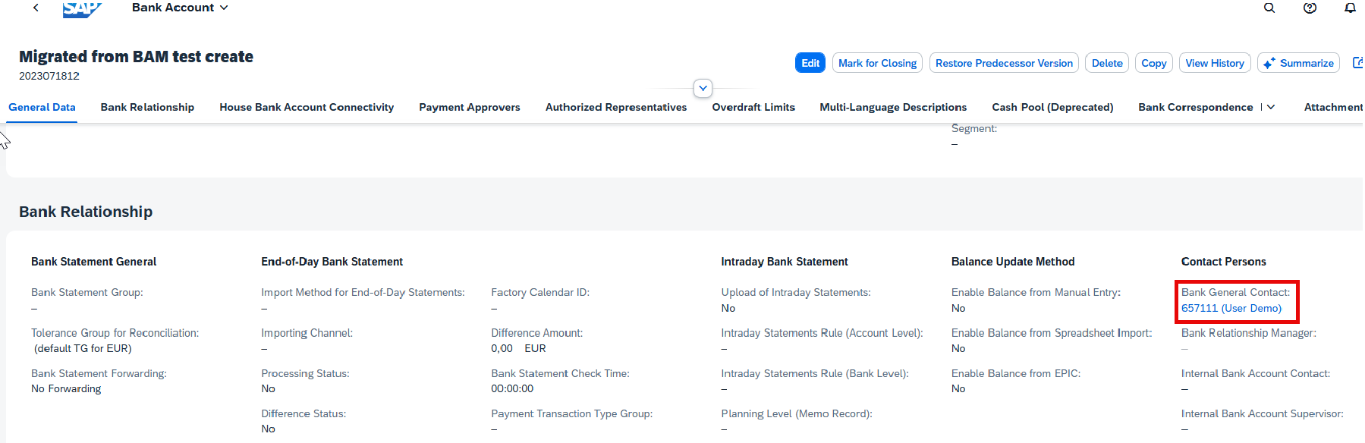
Task: Open the 657111 (User Demo) contact link
Action: coord(1231,308)
